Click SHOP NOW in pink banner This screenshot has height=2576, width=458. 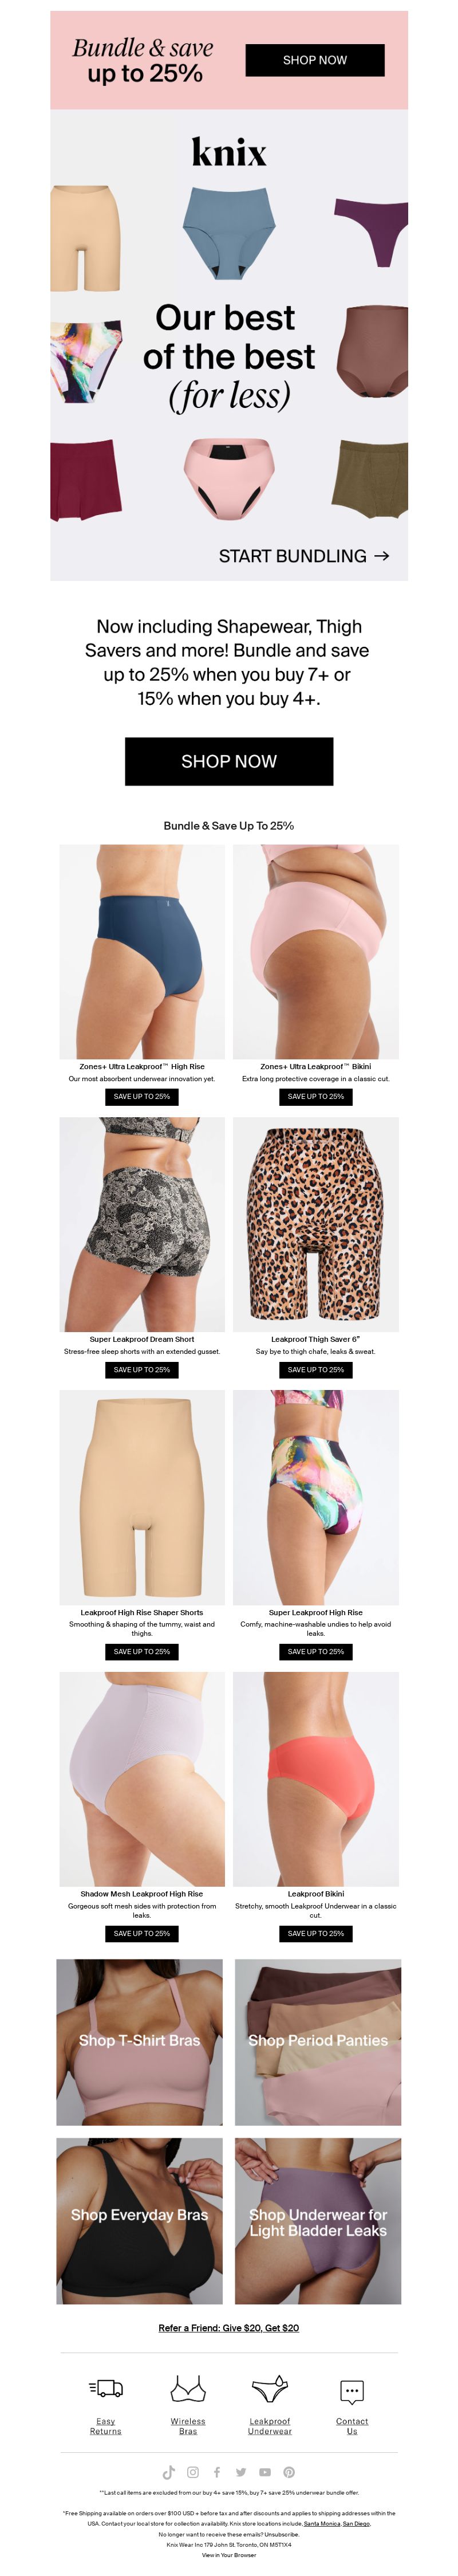(x=315, y=60)
